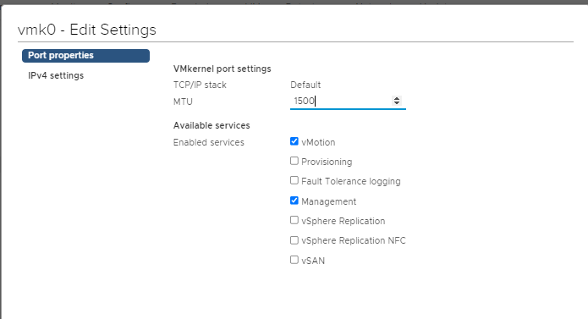Viewport: 588px width, 319px height.
Task: Click the vmk0 - Edit Settings title
Action: (87, 30)
